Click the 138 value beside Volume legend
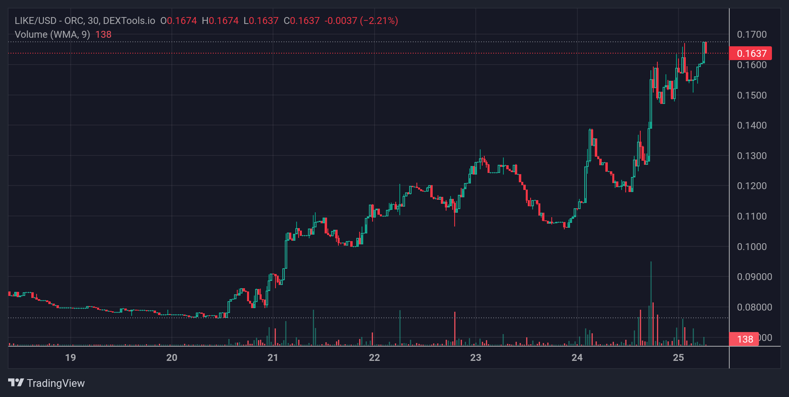Image resolution: width=789 pixels, height=397 pixels. 103,35
